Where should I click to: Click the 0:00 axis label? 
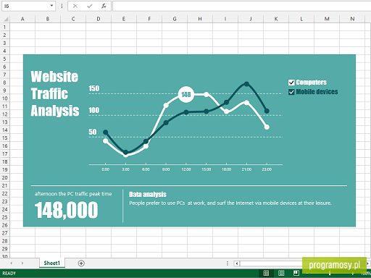pos(106,169)
